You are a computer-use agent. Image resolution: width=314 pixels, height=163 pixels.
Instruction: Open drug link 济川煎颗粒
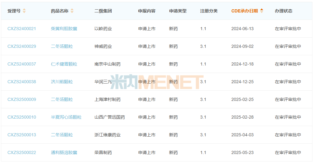pos(62,82)
